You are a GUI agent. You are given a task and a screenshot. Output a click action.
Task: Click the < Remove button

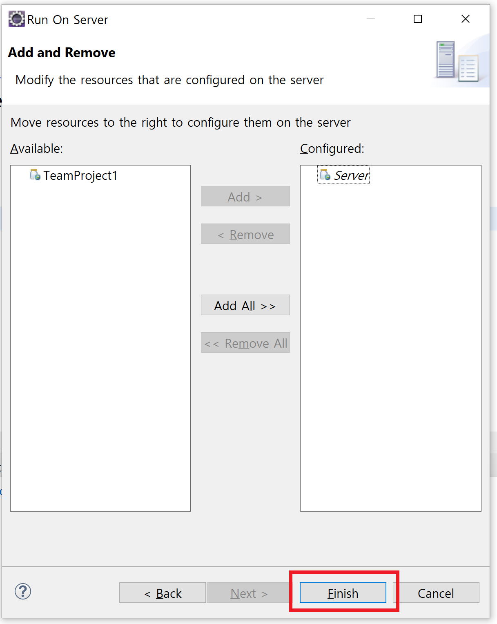point(245,234)
